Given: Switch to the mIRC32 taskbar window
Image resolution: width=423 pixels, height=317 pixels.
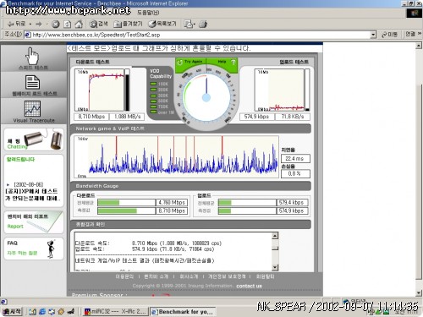Looking at the screenshot, I should pyautogui.click(x=115, y=312).
